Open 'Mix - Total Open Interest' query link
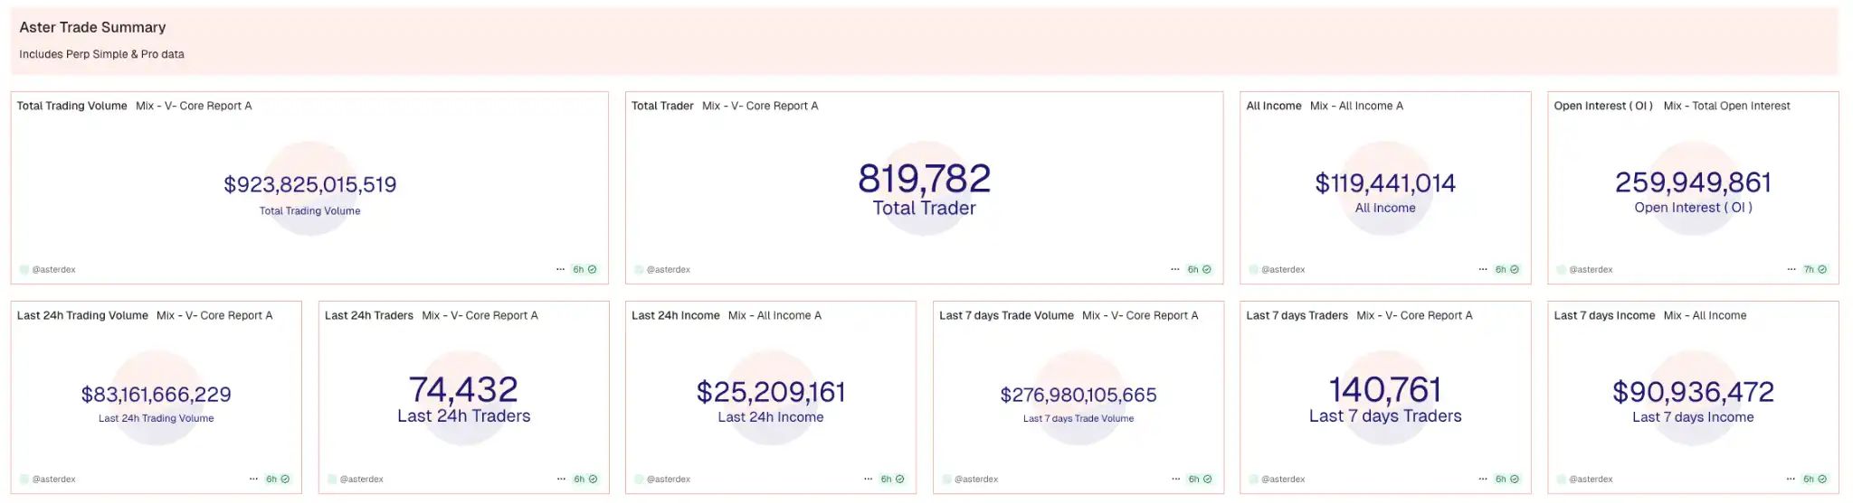 click(x=1726, y=106)
